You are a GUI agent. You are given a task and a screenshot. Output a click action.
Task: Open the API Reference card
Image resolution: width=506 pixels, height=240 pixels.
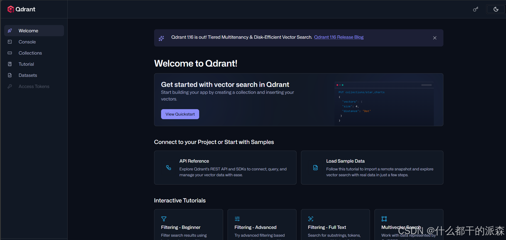coord(225,168)
